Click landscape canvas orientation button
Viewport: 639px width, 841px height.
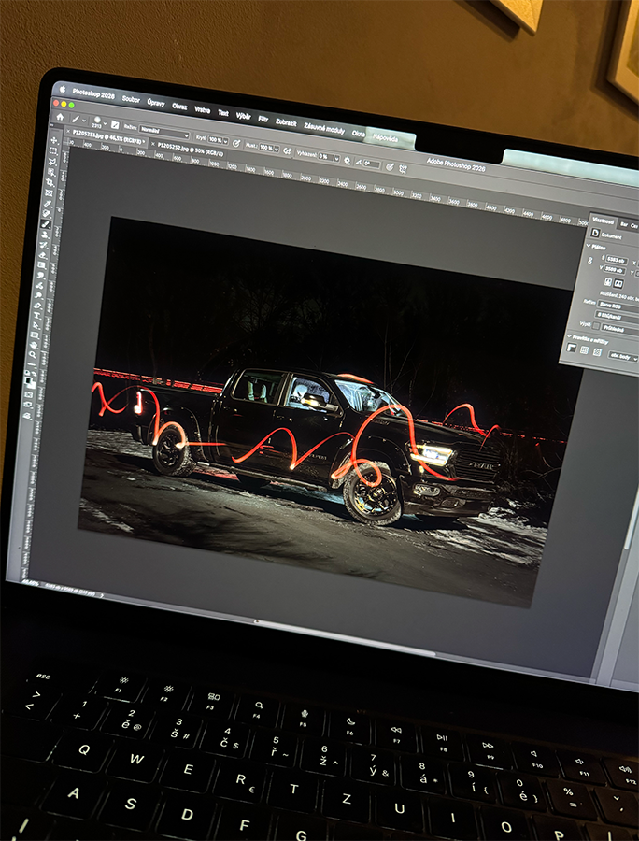point(619,283)
